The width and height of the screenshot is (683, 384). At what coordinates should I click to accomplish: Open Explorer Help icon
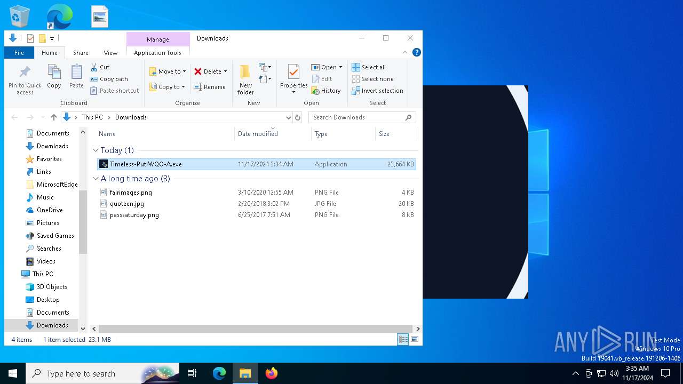417,52
